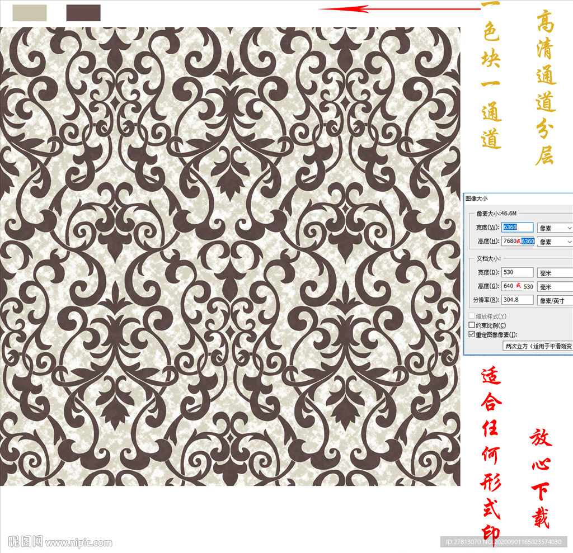Click the 文档大小 section label

pos(489,258)
